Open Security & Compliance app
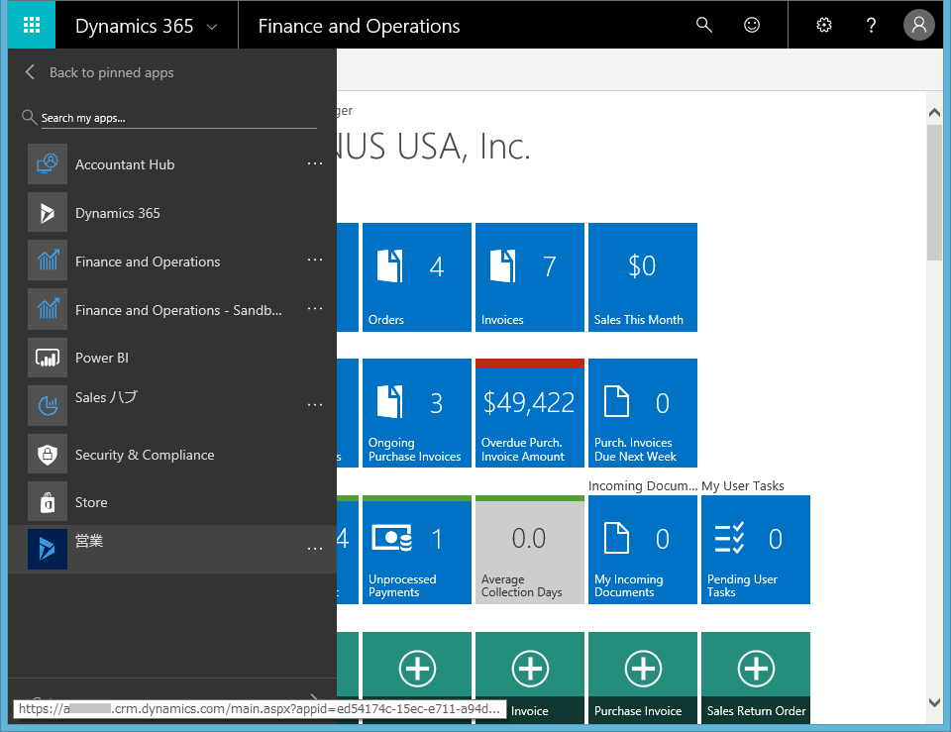The height and width of the screenshot is (732, 951). click(x=145, y=455)
